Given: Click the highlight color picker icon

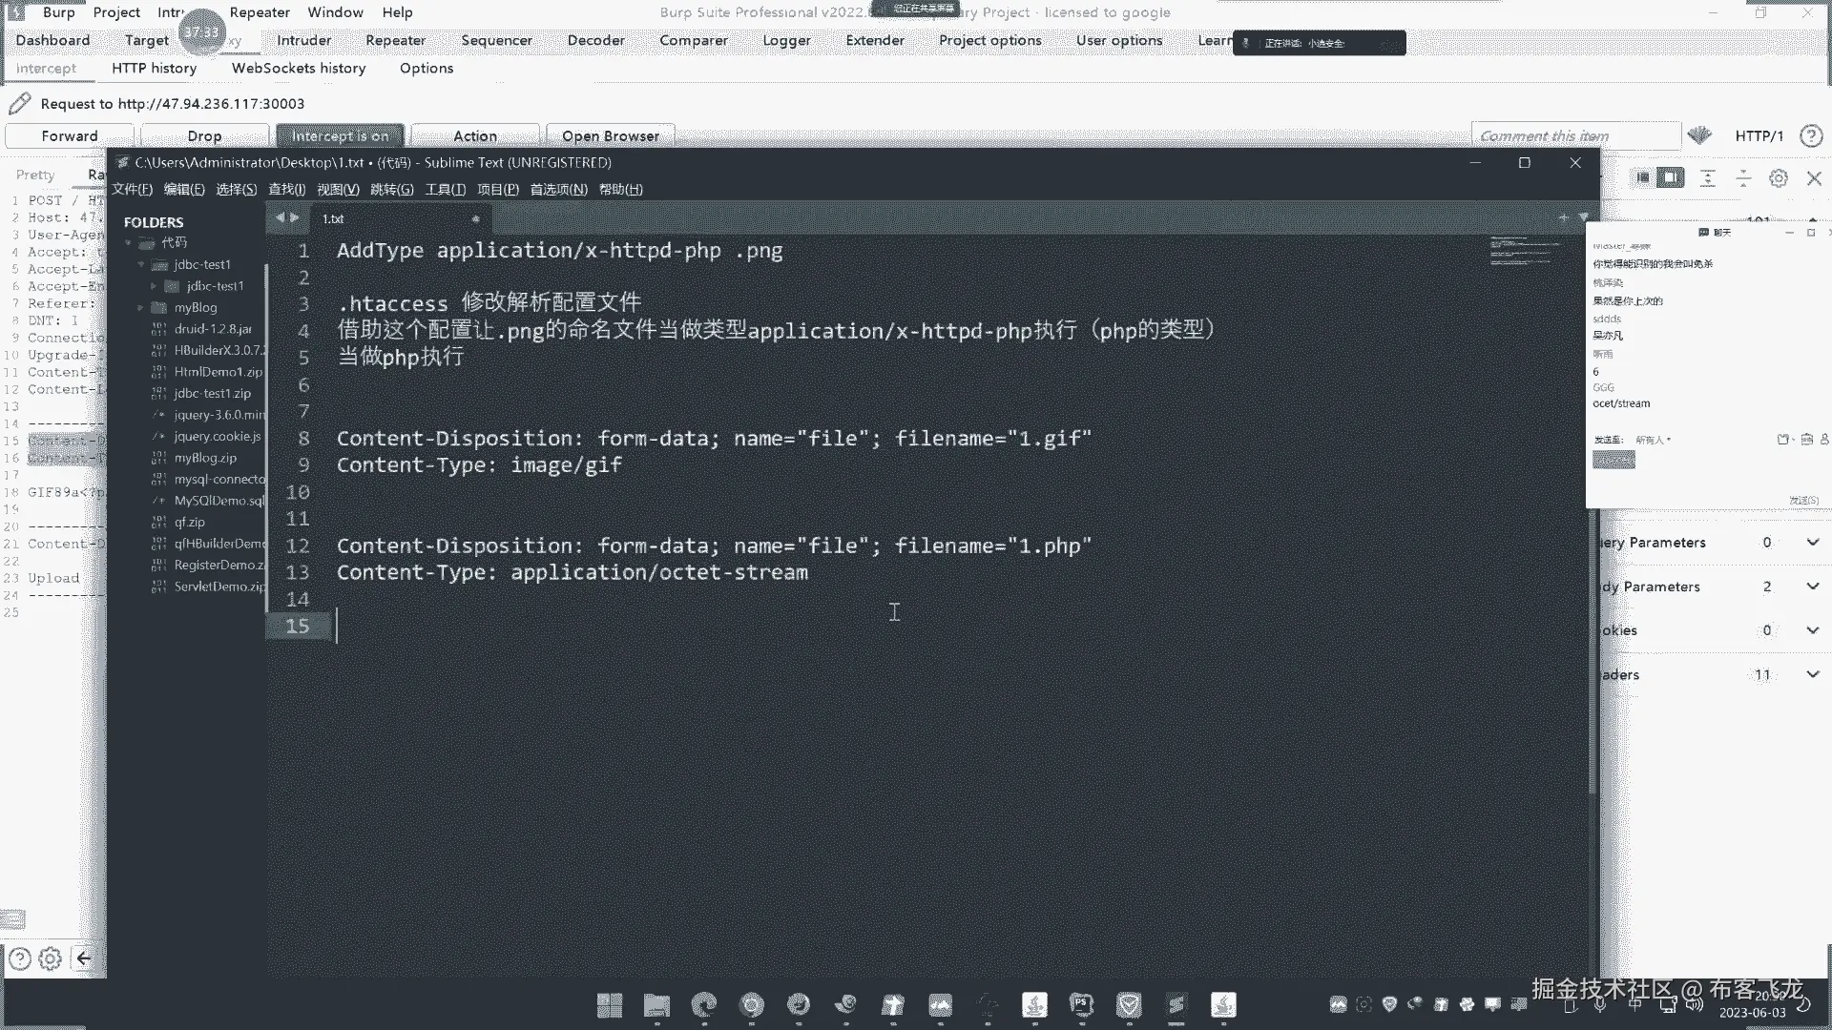Looking at the screenshot, I should pos(1698,135).
